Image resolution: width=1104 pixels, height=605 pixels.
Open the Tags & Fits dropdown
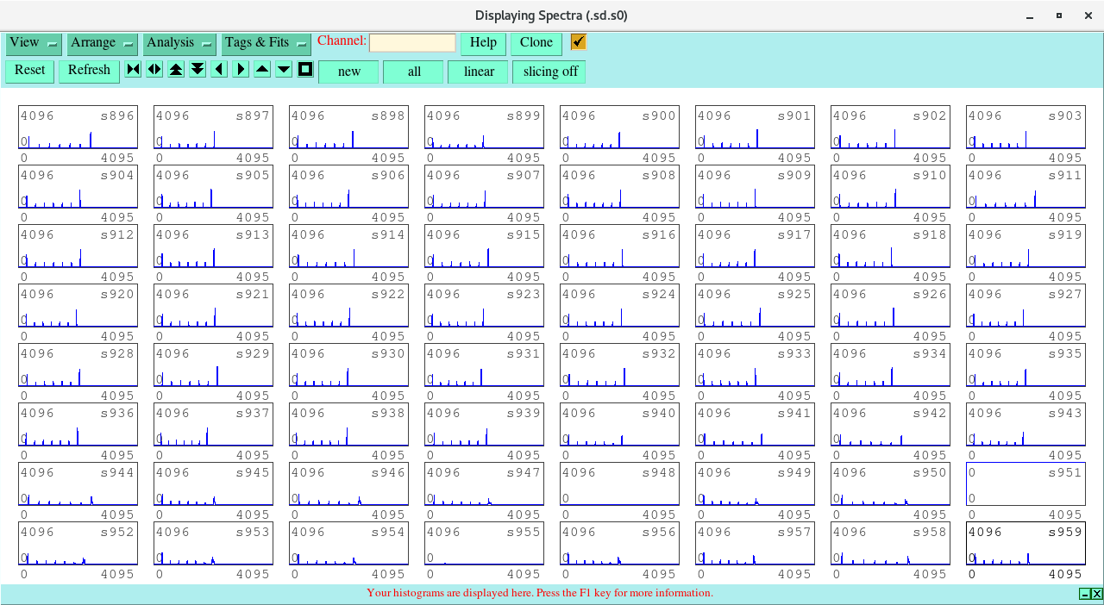(x=266, y=43)
